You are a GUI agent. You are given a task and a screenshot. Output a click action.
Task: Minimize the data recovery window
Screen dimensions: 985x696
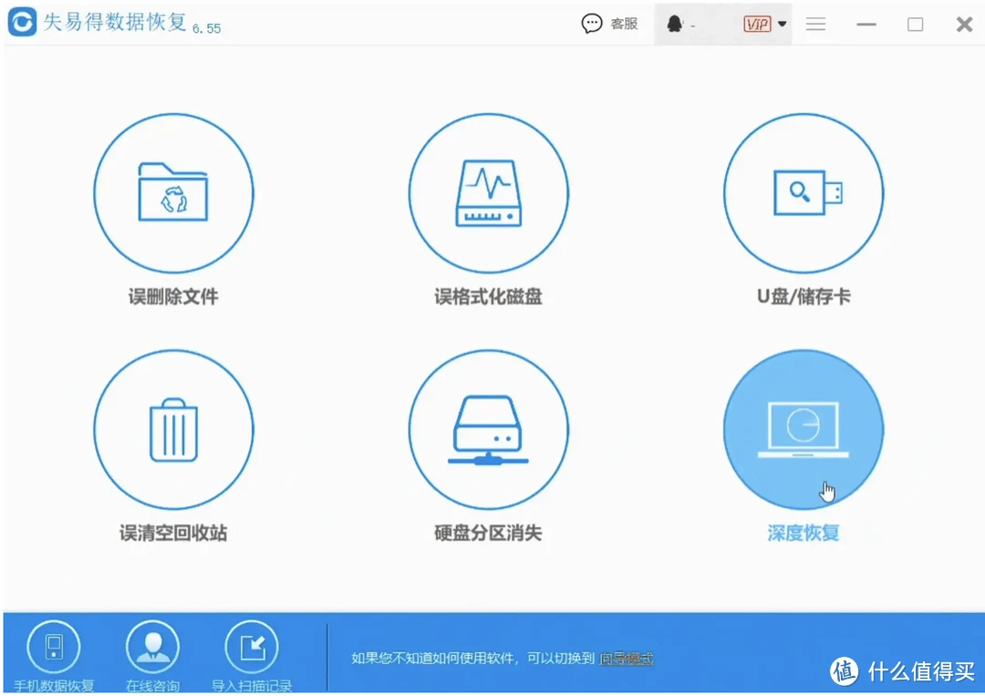point(866,24)
